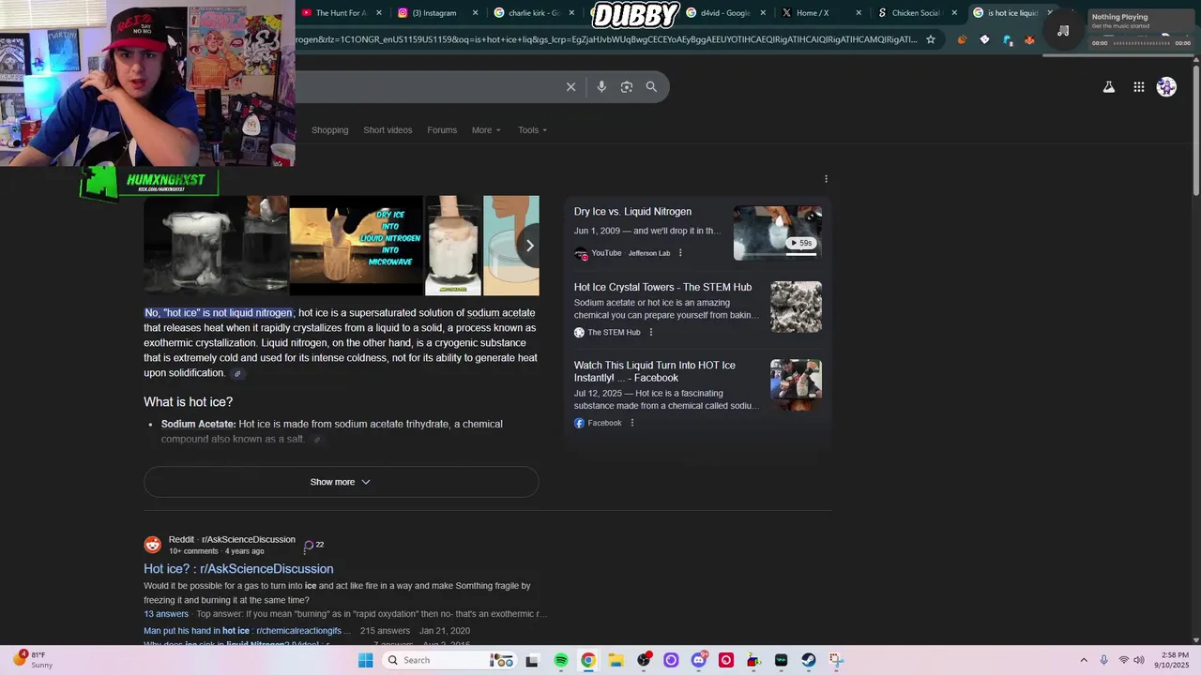Click the magnifier search button
Screen dimensions: 1201x675
[651, 87]
